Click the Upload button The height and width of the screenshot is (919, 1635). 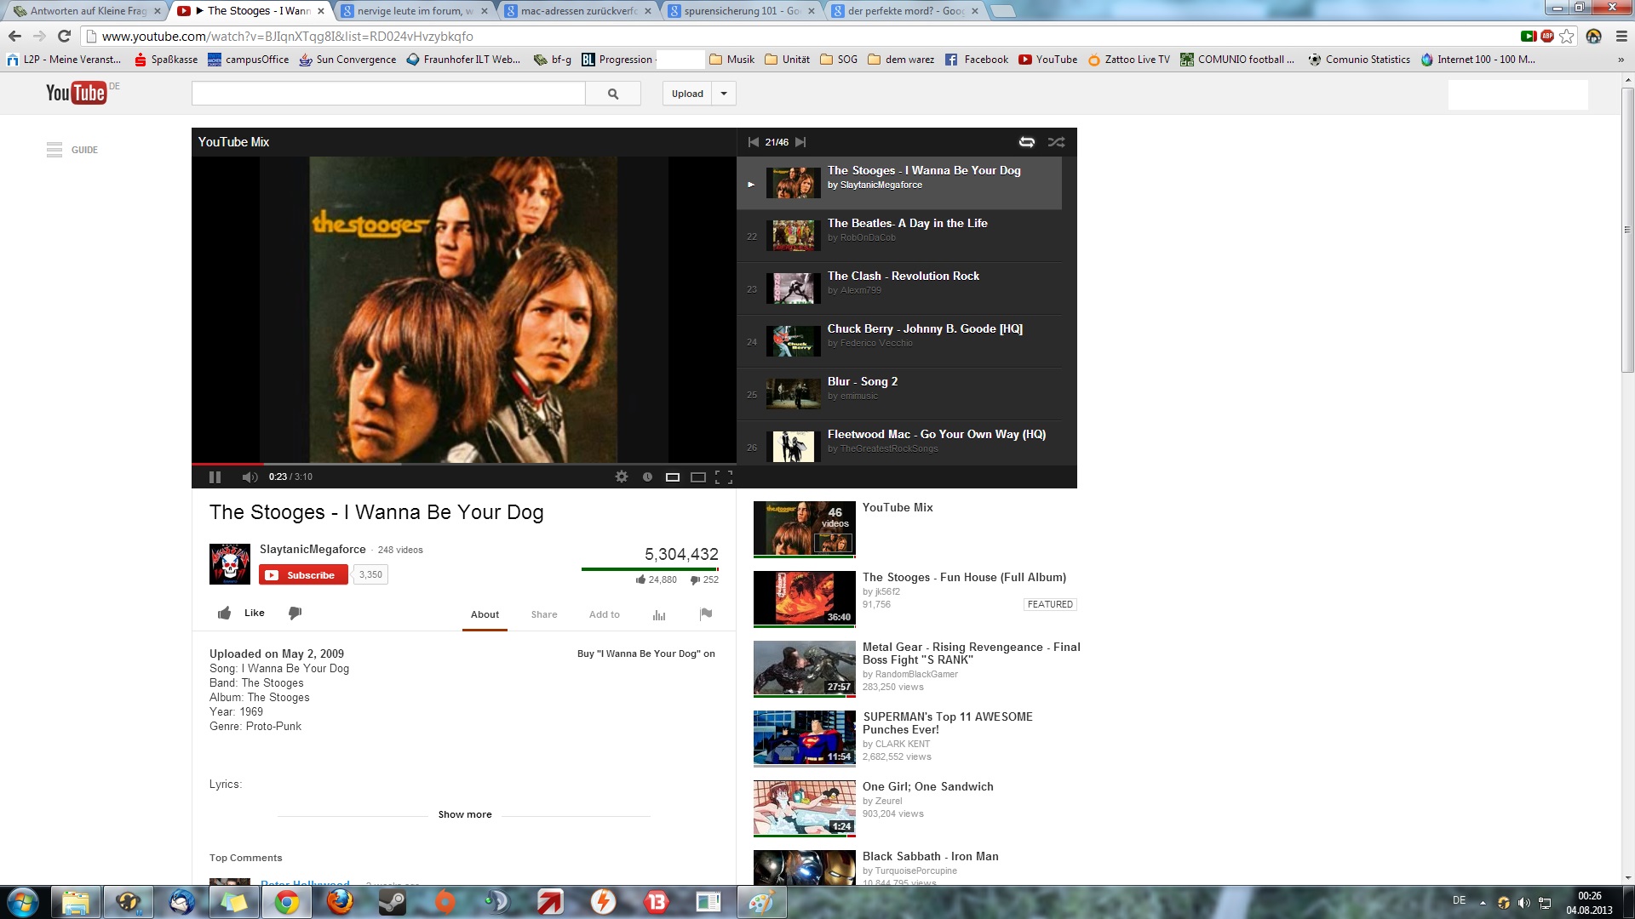pyautogui.click(x=687, y=94)
